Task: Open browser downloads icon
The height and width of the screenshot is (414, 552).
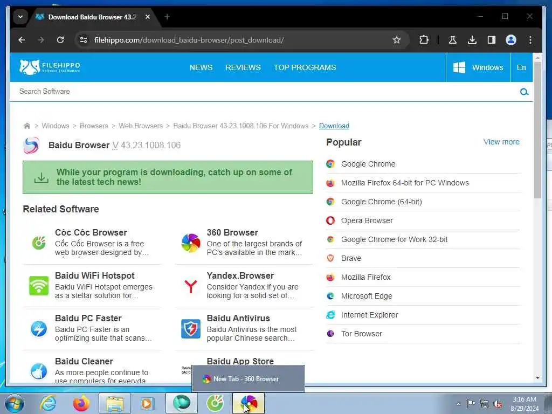Action: pos(472,40)
